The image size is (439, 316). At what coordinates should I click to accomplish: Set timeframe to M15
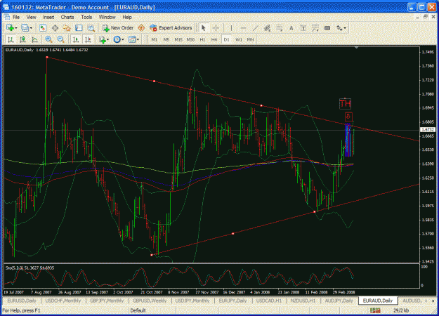point(178,39)
